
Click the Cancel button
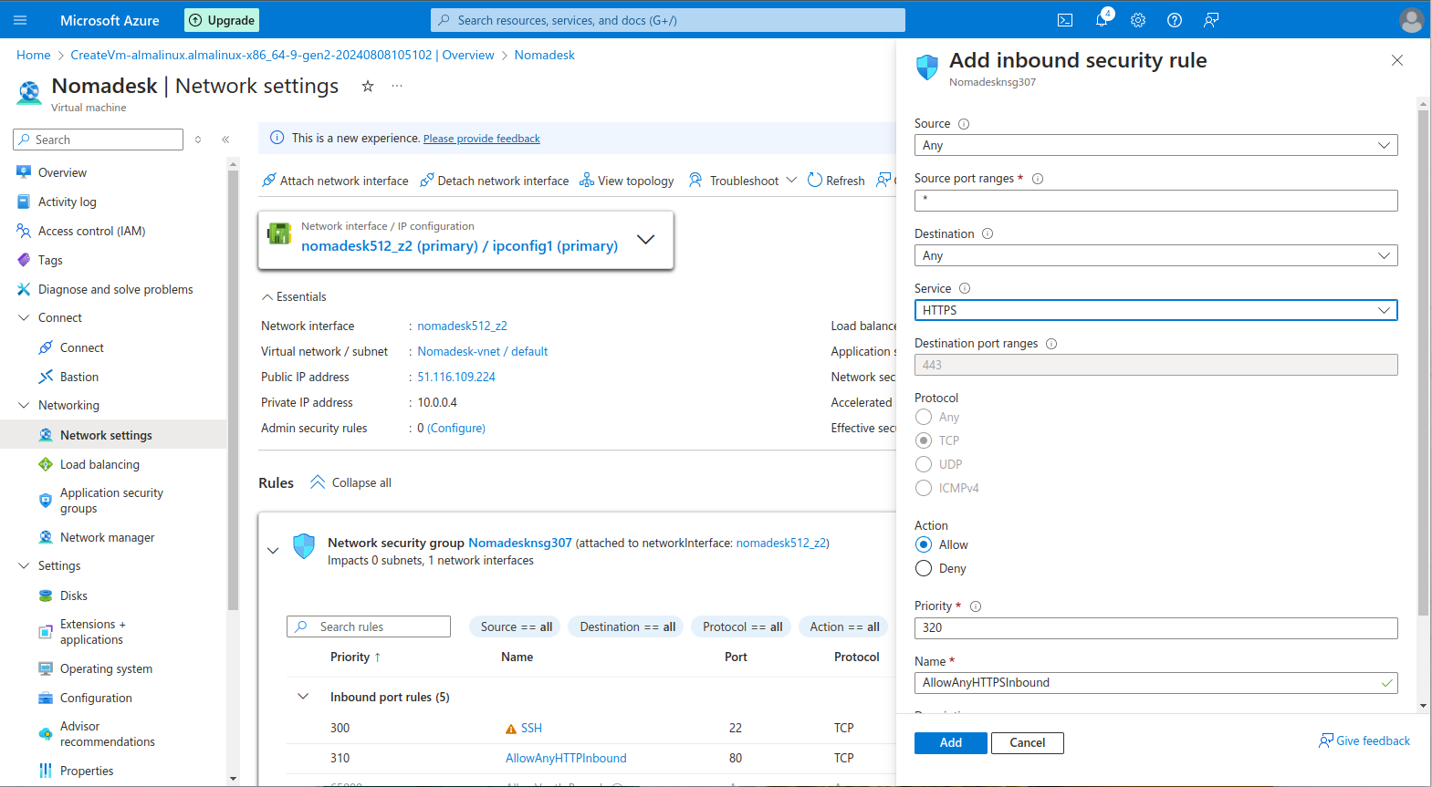click(1027, 743)
